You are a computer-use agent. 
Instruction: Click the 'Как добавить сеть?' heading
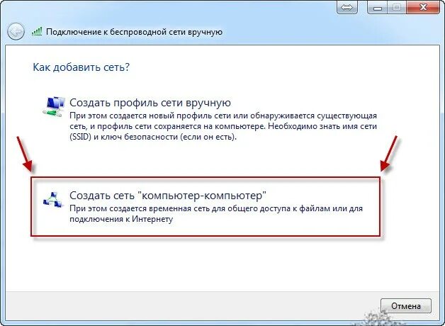coord(81,67)
